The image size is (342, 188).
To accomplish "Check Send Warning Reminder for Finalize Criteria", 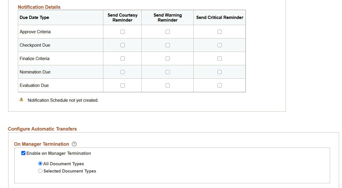I will tap(167, 58).
